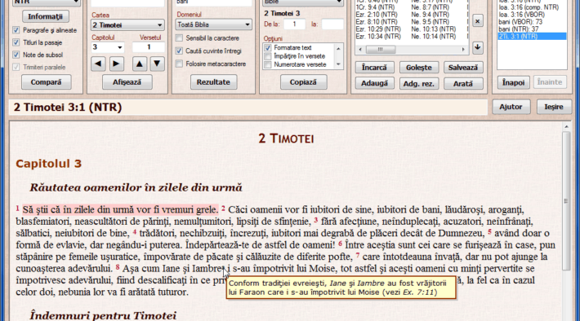This screenshot has width=580, height=321.
Task: Select result 1Cr. 9:4 (NTR)
Action: (x=375, y=7)
